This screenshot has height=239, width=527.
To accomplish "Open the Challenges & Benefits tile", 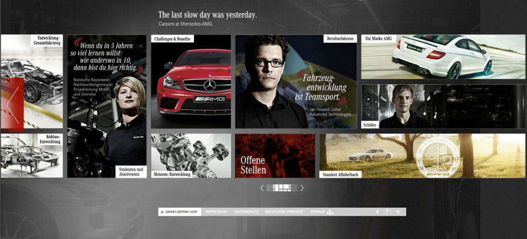I will tap(191, 82).
